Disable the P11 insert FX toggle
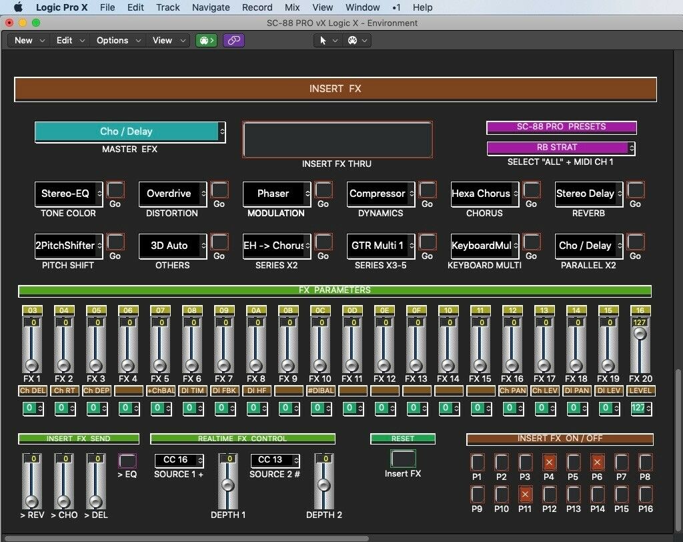 (x=526, y=495)
